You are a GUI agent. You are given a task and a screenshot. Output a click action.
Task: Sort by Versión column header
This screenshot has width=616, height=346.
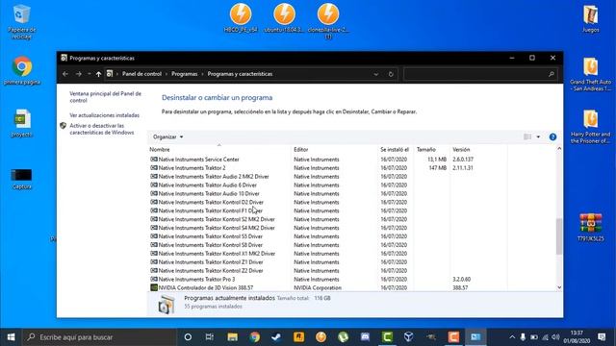478,150
